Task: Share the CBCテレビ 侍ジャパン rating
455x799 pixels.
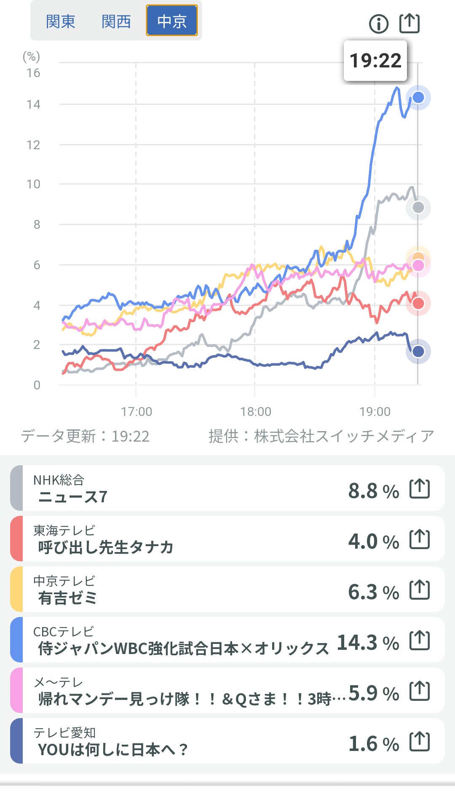Action: (x=420, y=641)
